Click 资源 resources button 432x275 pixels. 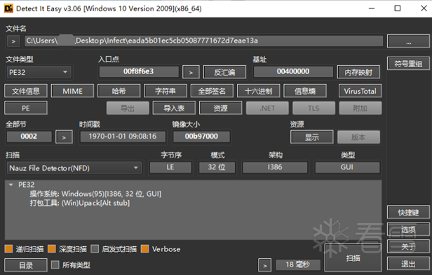click(221, 108)
